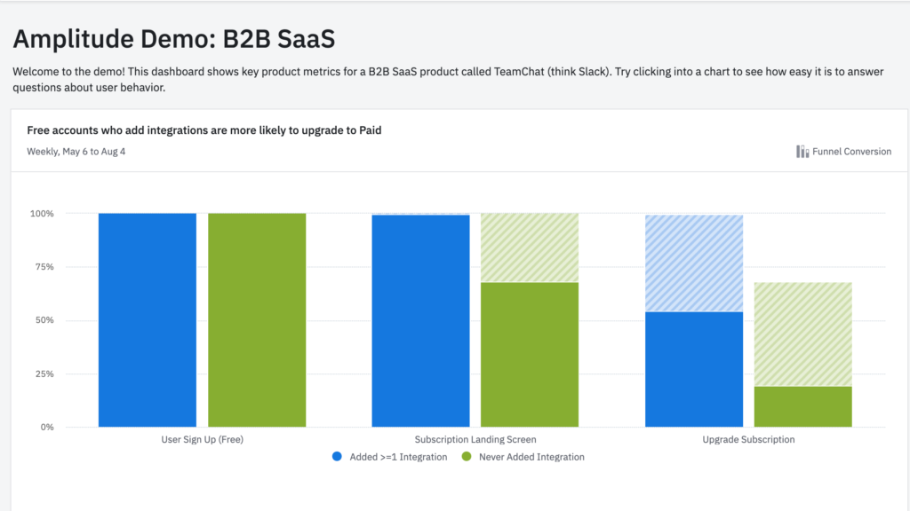The image size is (910, 511).
Task: Select the blue User Sign Up (Free) bar
Action: point(148,319)
